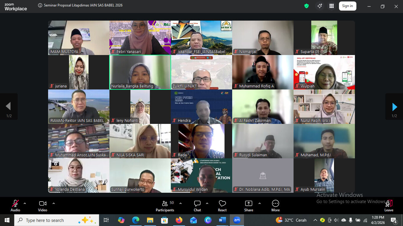The height and width of the screenshot is (226, 403).
Task: Click the Sign in button
Action: click(347, 6)
